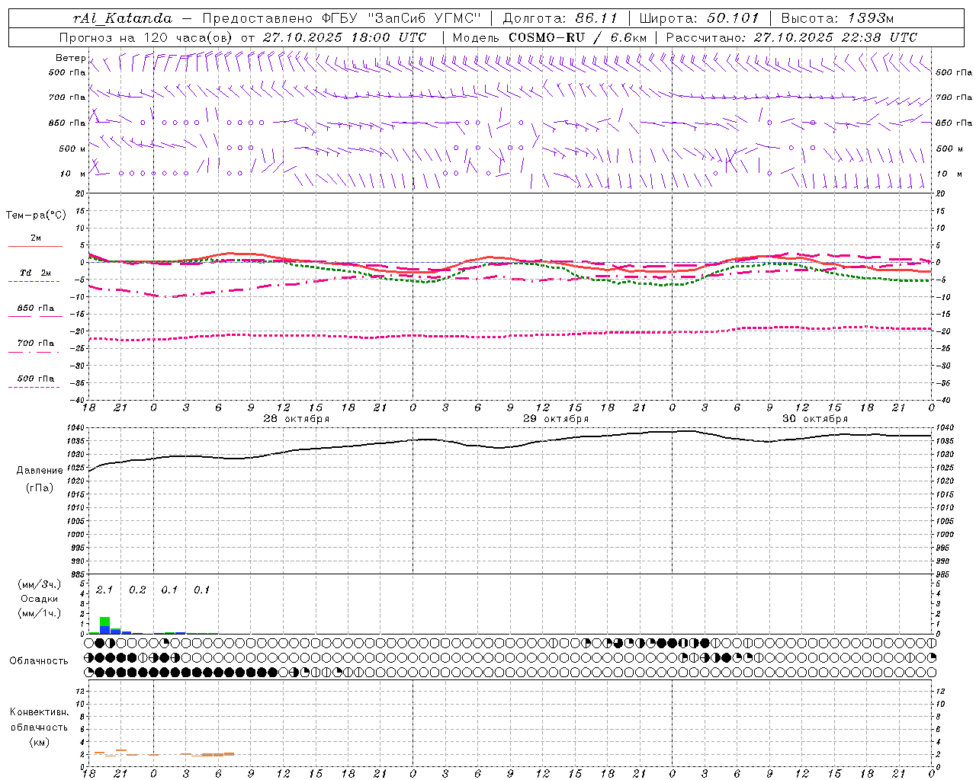This screenshot has height=780, width=976.
Task: Click the rAi_Katanda station title
Action: tap(123, 18)
